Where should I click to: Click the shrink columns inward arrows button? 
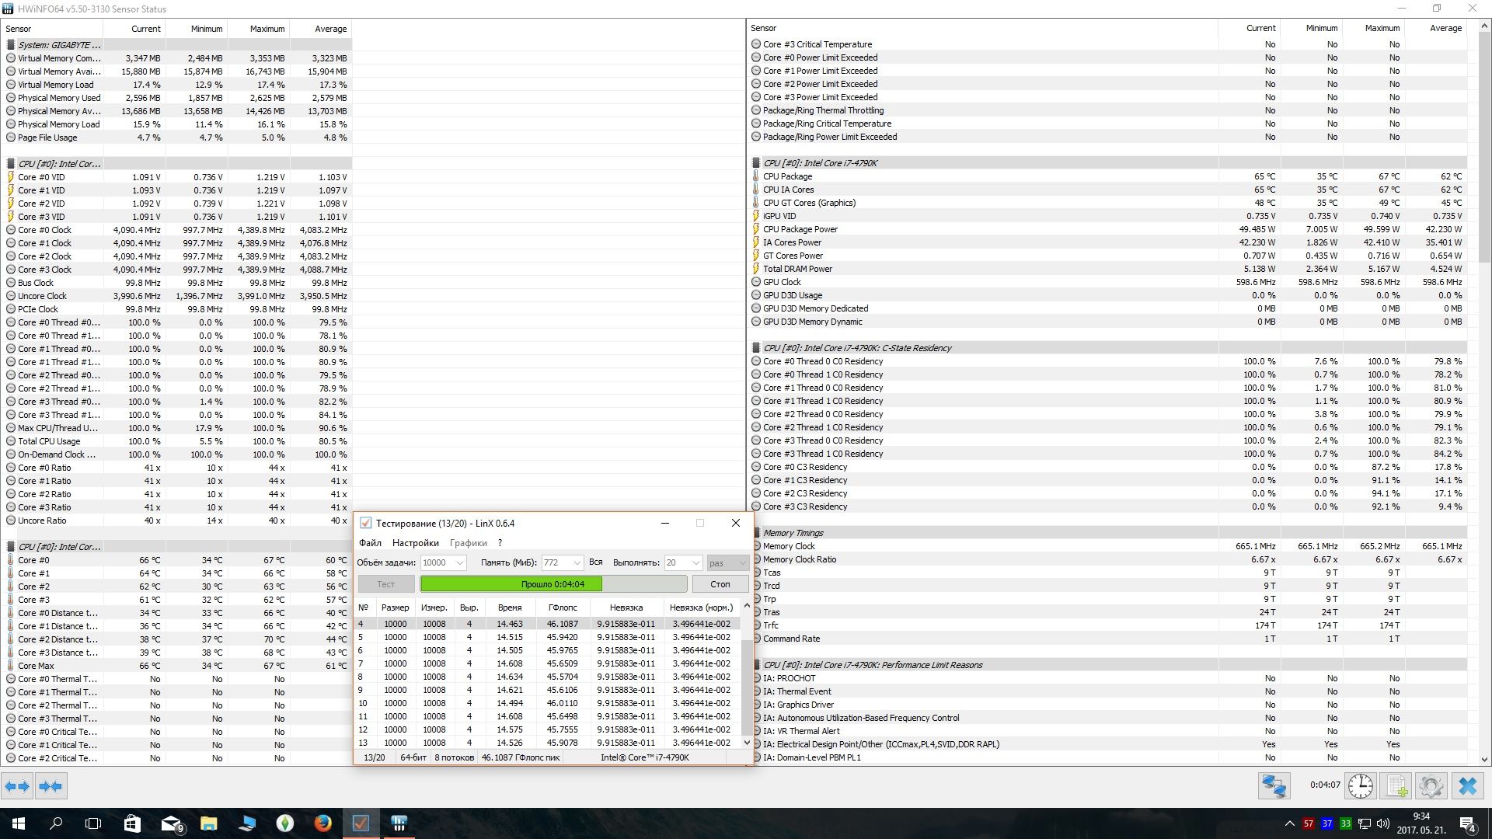51,786
